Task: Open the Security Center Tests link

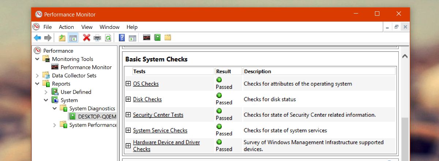Action: [x=158, y=115]
